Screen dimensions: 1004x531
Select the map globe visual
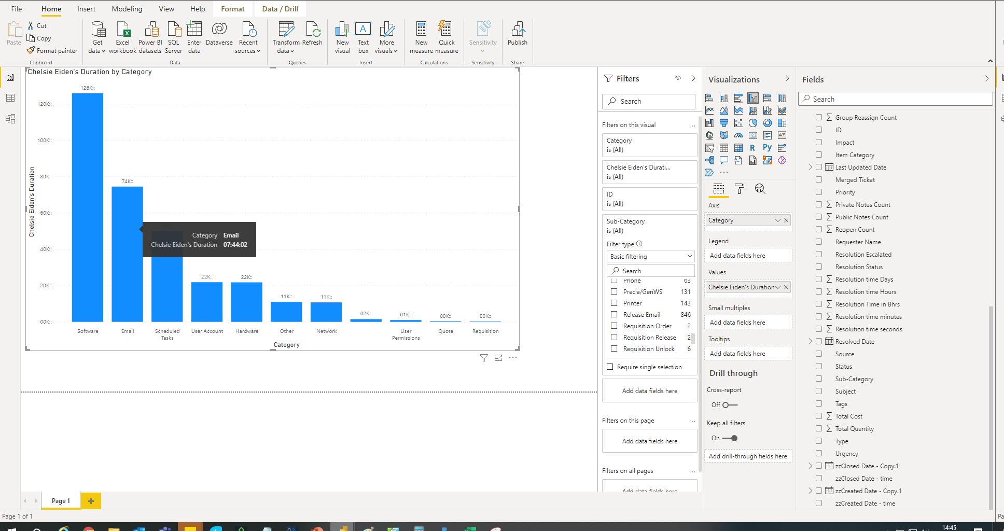click(x=709, y=135)
